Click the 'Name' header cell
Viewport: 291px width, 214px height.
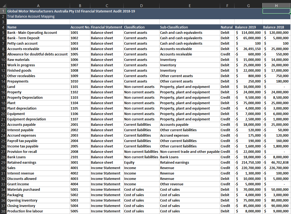click(x=38, y=27)
